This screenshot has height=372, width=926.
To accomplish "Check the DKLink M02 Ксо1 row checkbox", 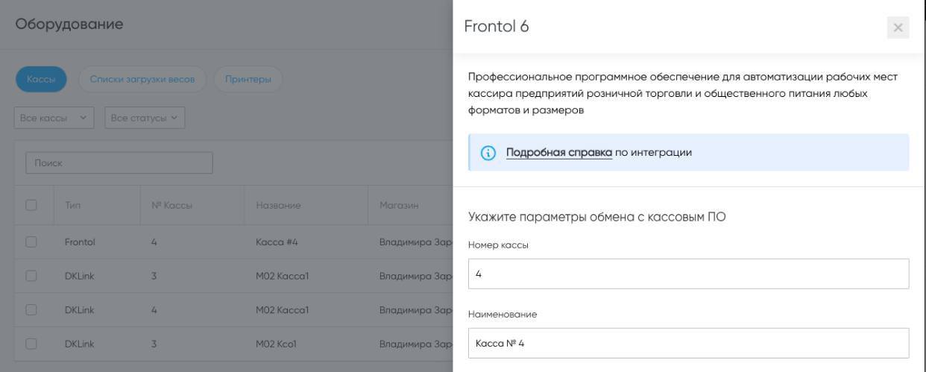I will point(31,344).
